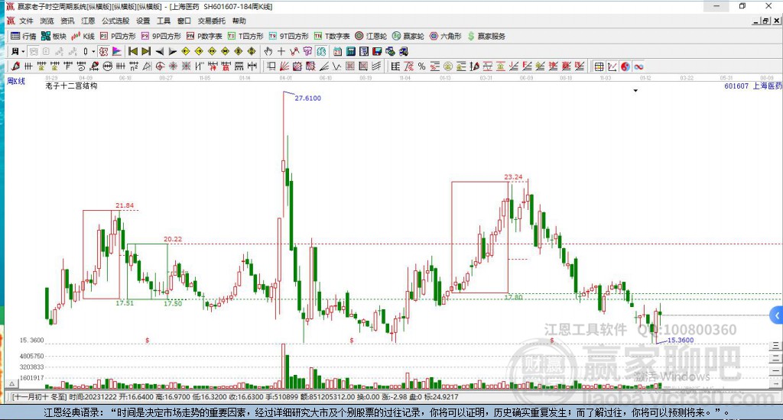This screenshot has height=420, width=783.
Task: Open the 9P四方形 tool
Action: tap(161, 36)
